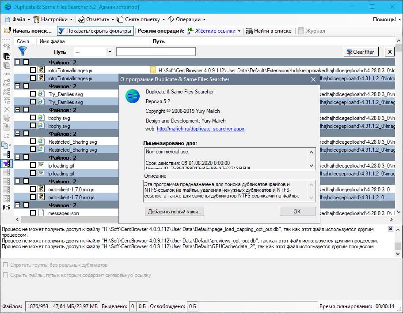Tick group checkbox above the lp-loading.gif files
This screenshot has height=313, width=403.
click(26, 157)
